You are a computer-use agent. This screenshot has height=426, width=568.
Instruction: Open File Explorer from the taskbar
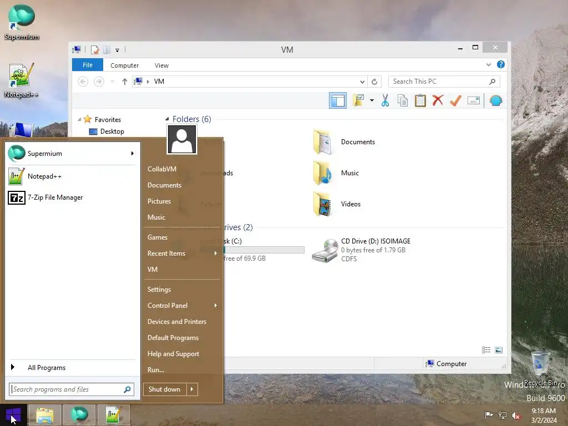coord(44,415)
